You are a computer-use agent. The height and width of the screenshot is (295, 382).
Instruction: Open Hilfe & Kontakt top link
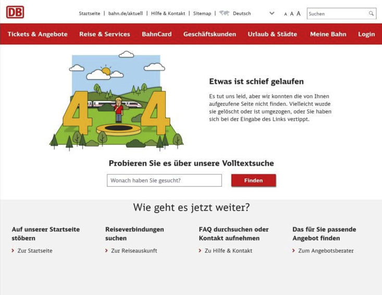point(168,14)
